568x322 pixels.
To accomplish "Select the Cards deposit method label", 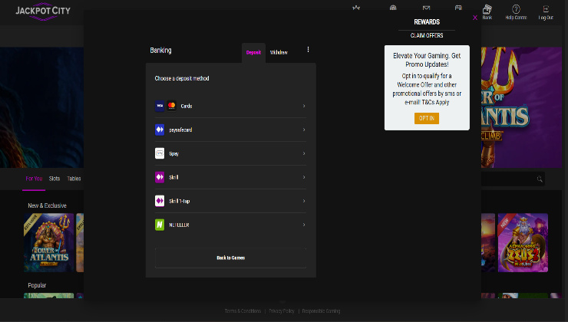I will [187, 106].
